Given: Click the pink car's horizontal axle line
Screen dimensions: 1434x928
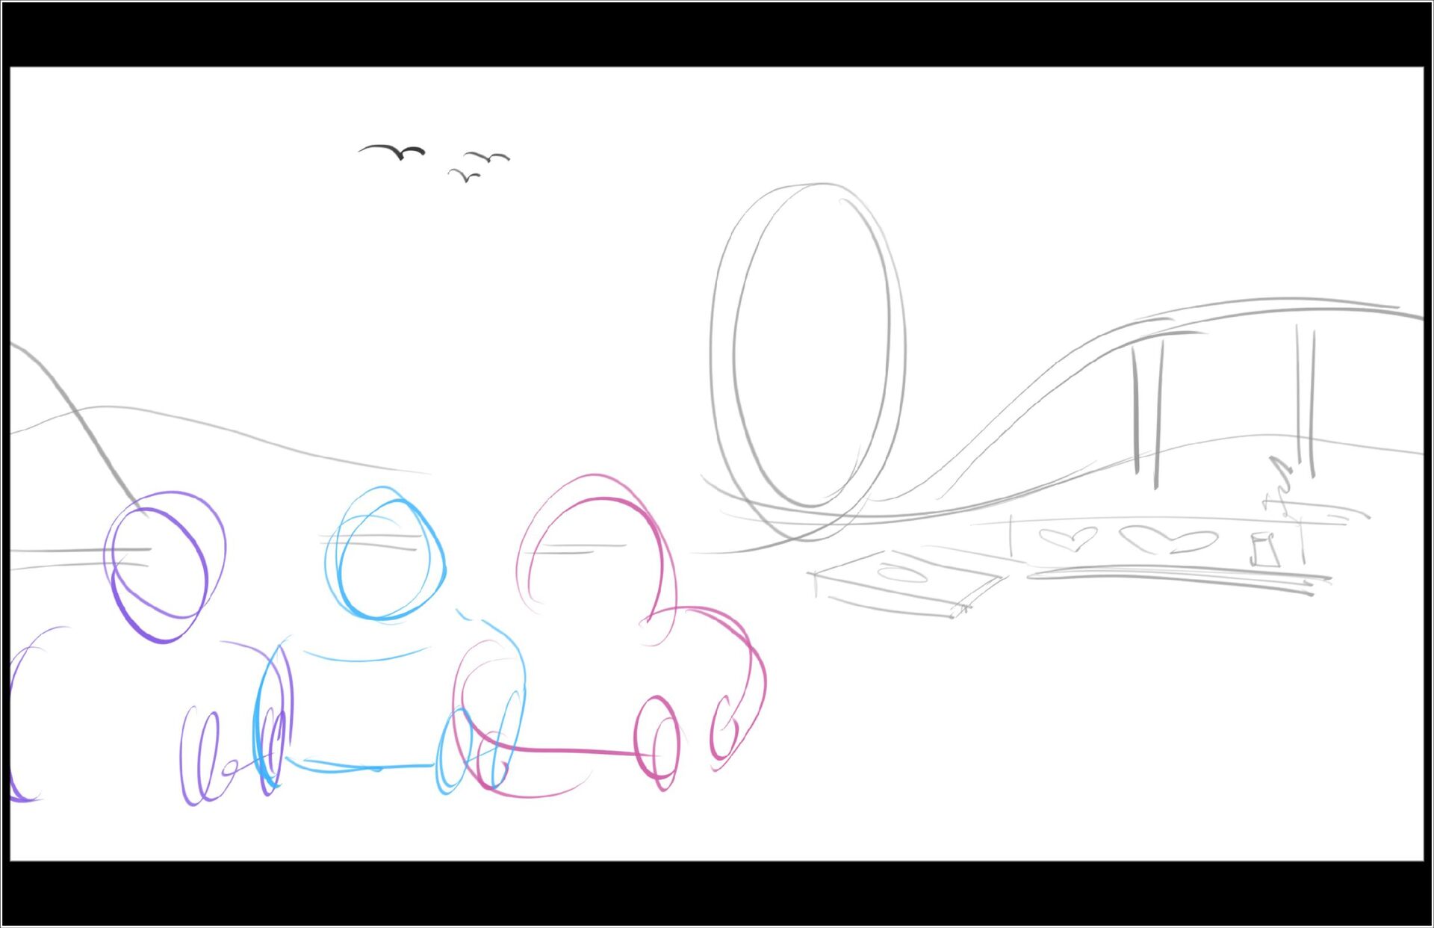Looking at the screenshot, I should [x=571, y=750].
